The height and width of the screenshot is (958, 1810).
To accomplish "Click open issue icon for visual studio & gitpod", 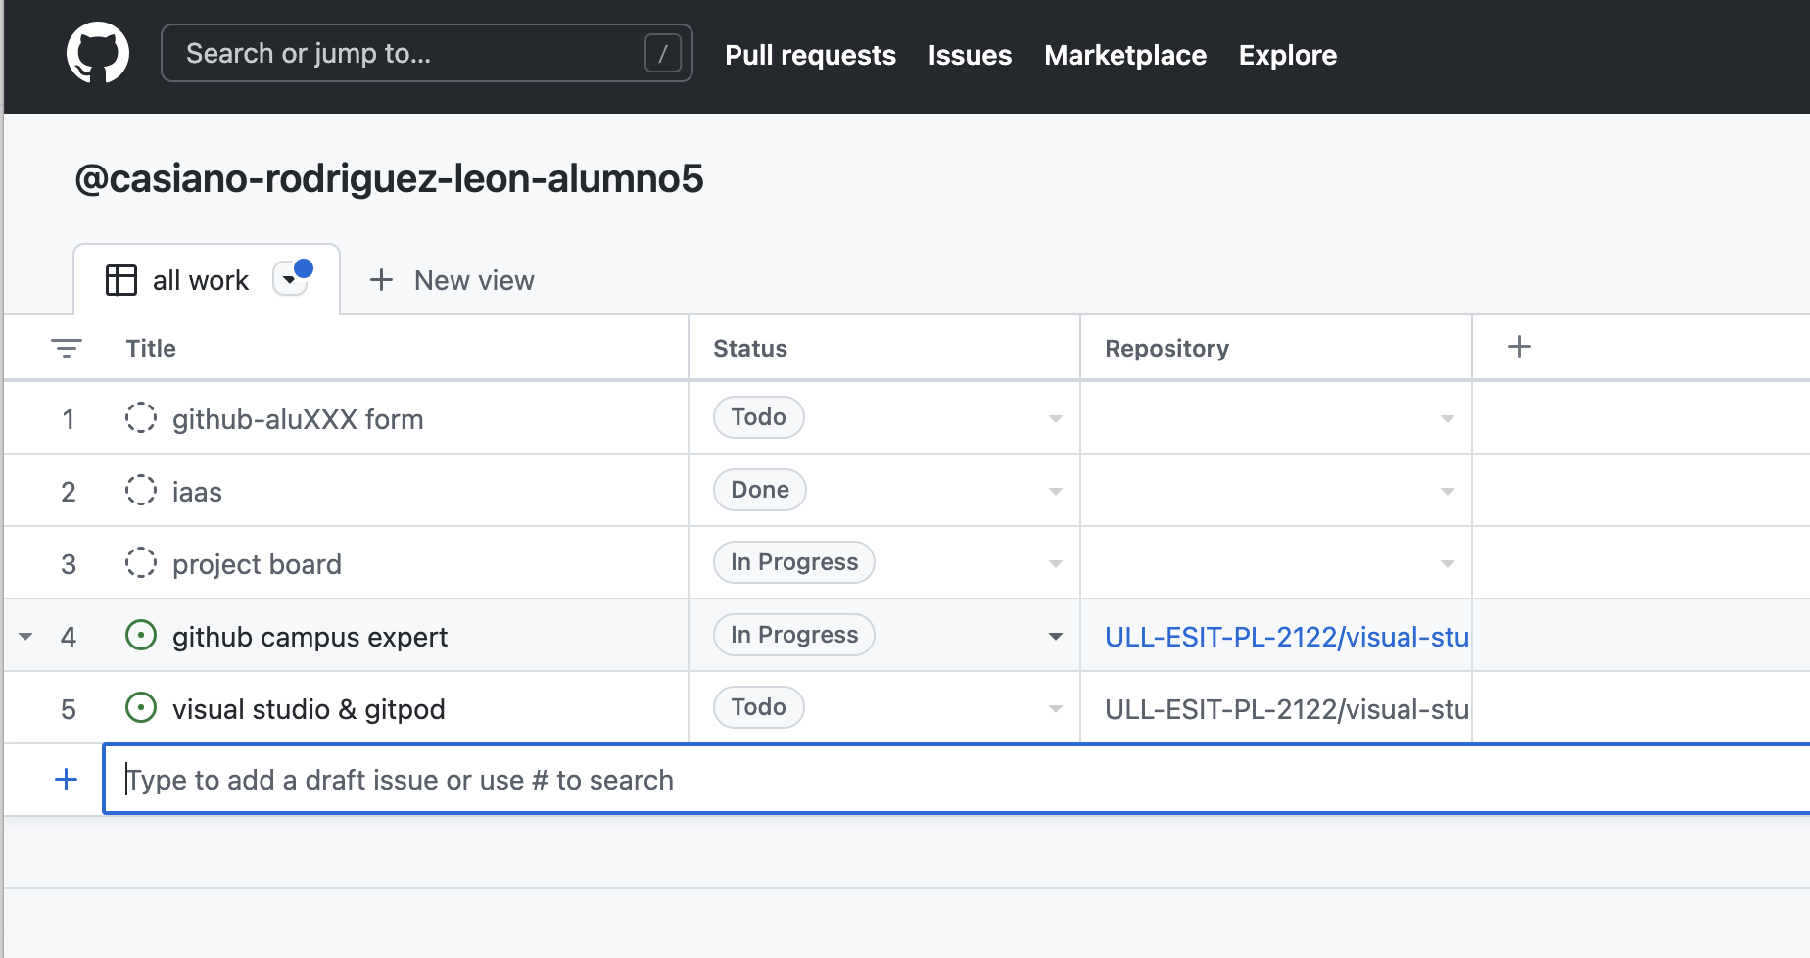I will click(x=141, y=707).
